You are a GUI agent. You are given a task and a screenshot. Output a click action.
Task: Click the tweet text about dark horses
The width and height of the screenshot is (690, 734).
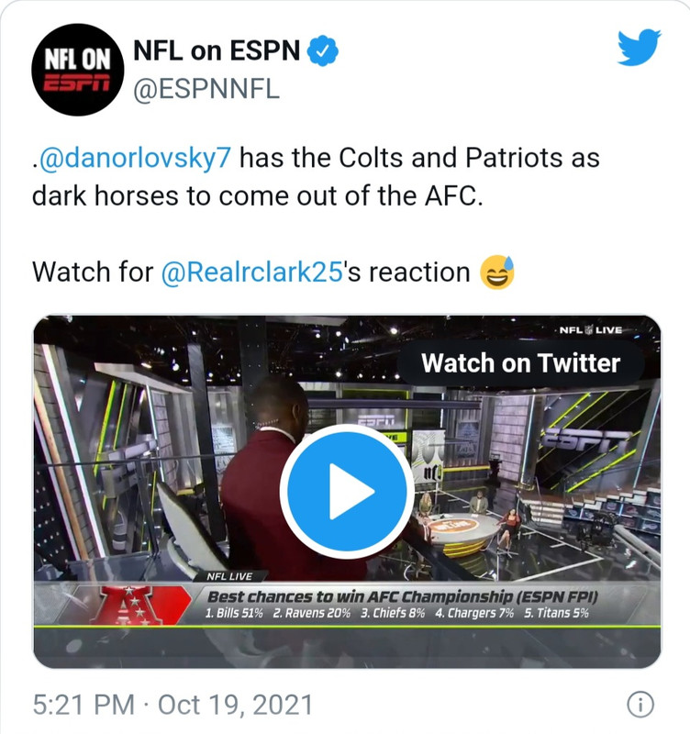pyautogui.click(x=316, y=176)
